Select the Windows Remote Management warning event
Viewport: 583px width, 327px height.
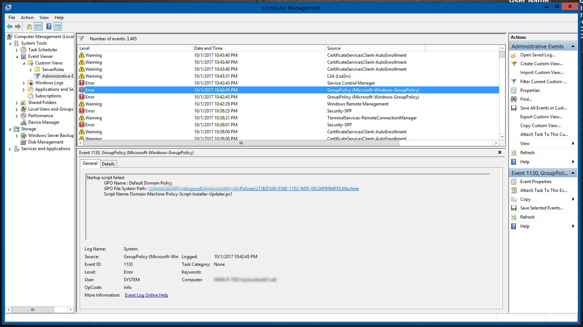288,104
